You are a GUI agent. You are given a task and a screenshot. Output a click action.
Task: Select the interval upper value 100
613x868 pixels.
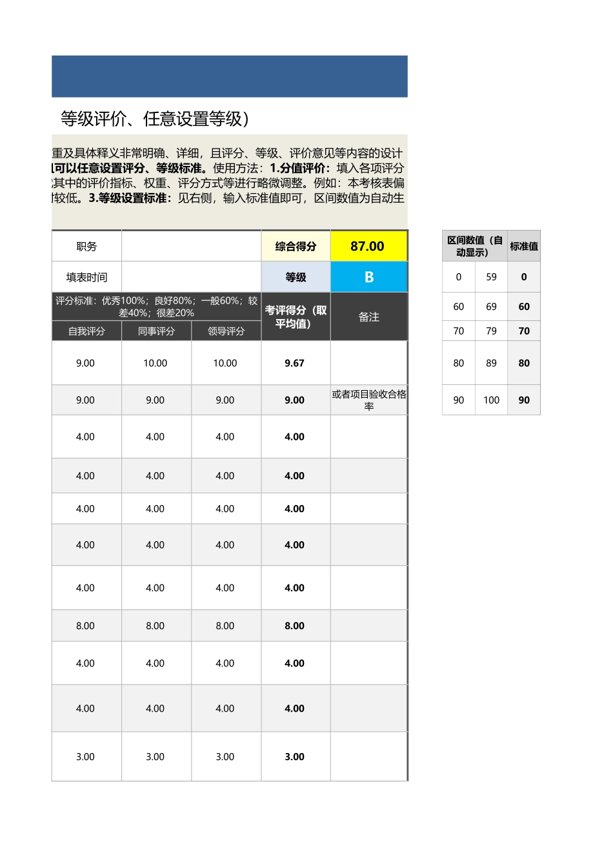coord(492,400)
